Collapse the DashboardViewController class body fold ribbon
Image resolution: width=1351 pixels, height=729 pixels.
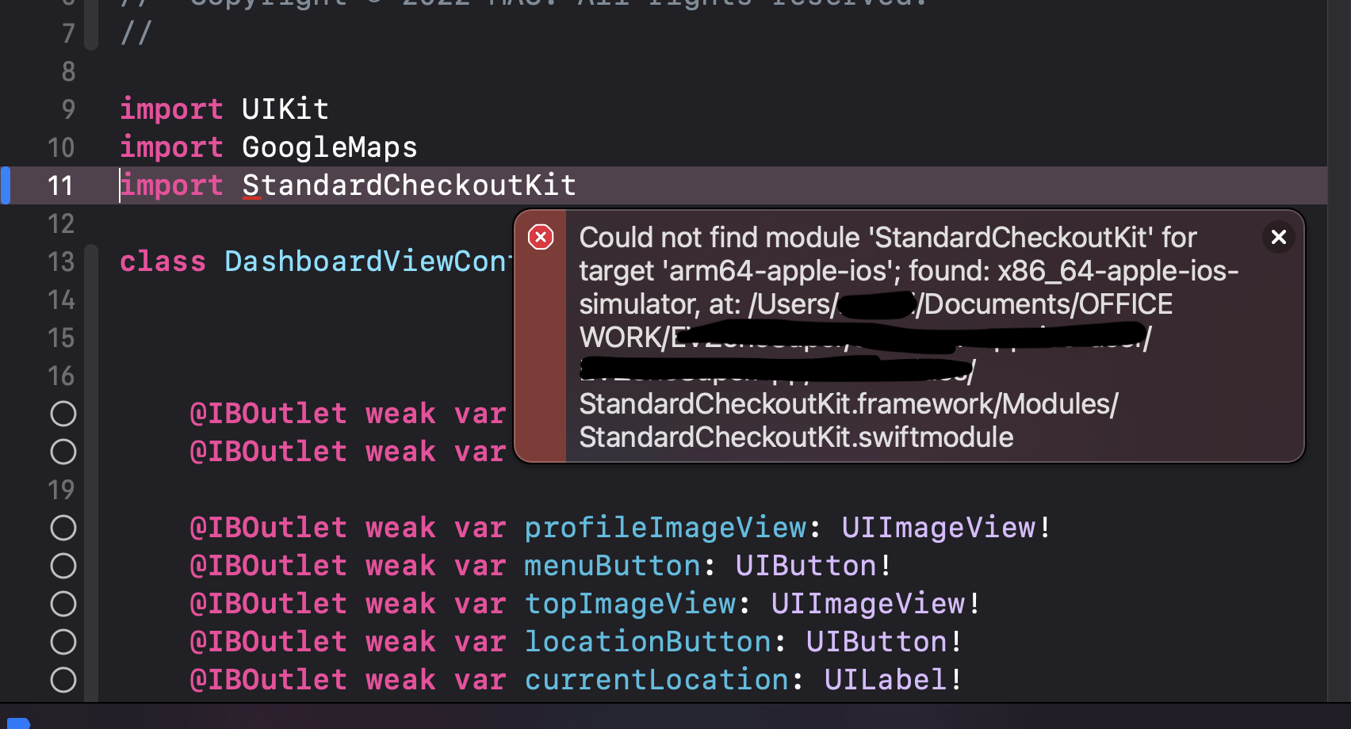click(x=90, y=261)
